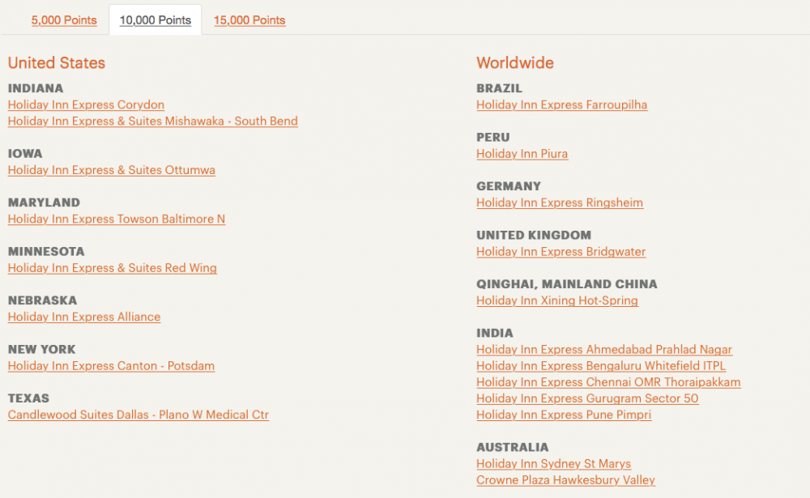Open Holiday Inn Express & Suites Ottumwa

point(112,170)
